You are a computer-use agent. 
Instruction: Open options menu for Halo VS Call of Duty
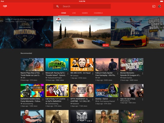[x=143, y=99]
